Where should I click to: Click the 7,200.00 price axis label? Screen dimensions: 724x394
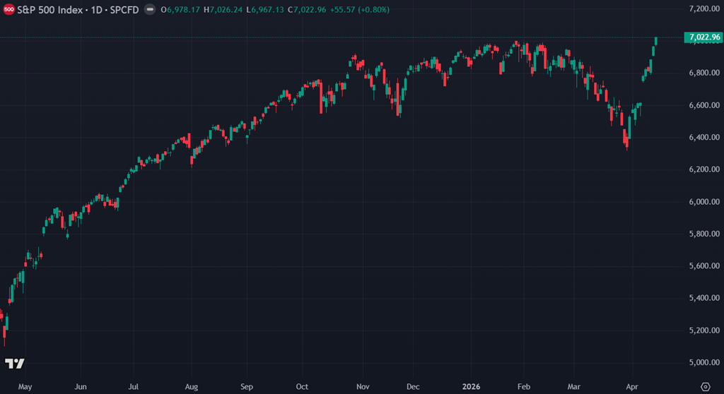[702, 8]
